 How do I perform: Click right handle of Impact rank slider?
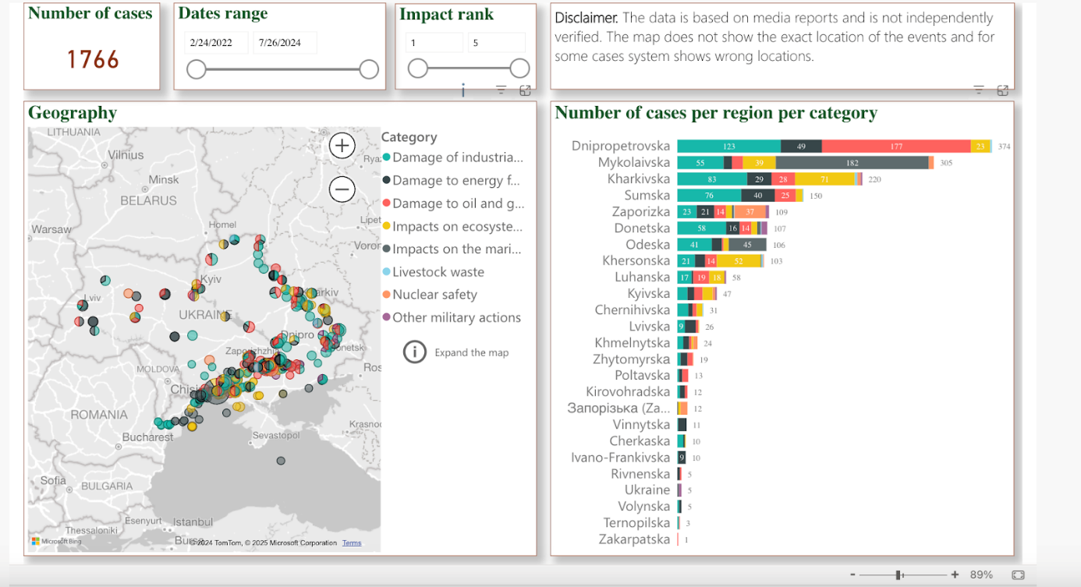(x=519, y=69)
